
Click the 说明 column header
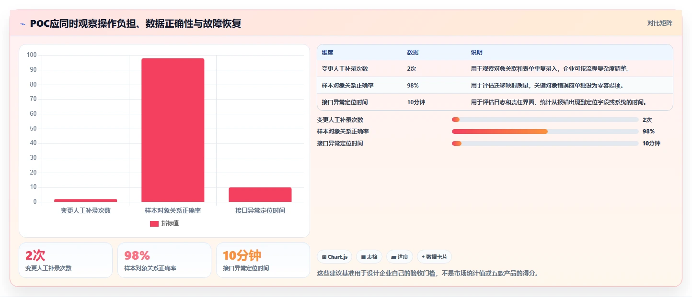(x=477, y=53)
